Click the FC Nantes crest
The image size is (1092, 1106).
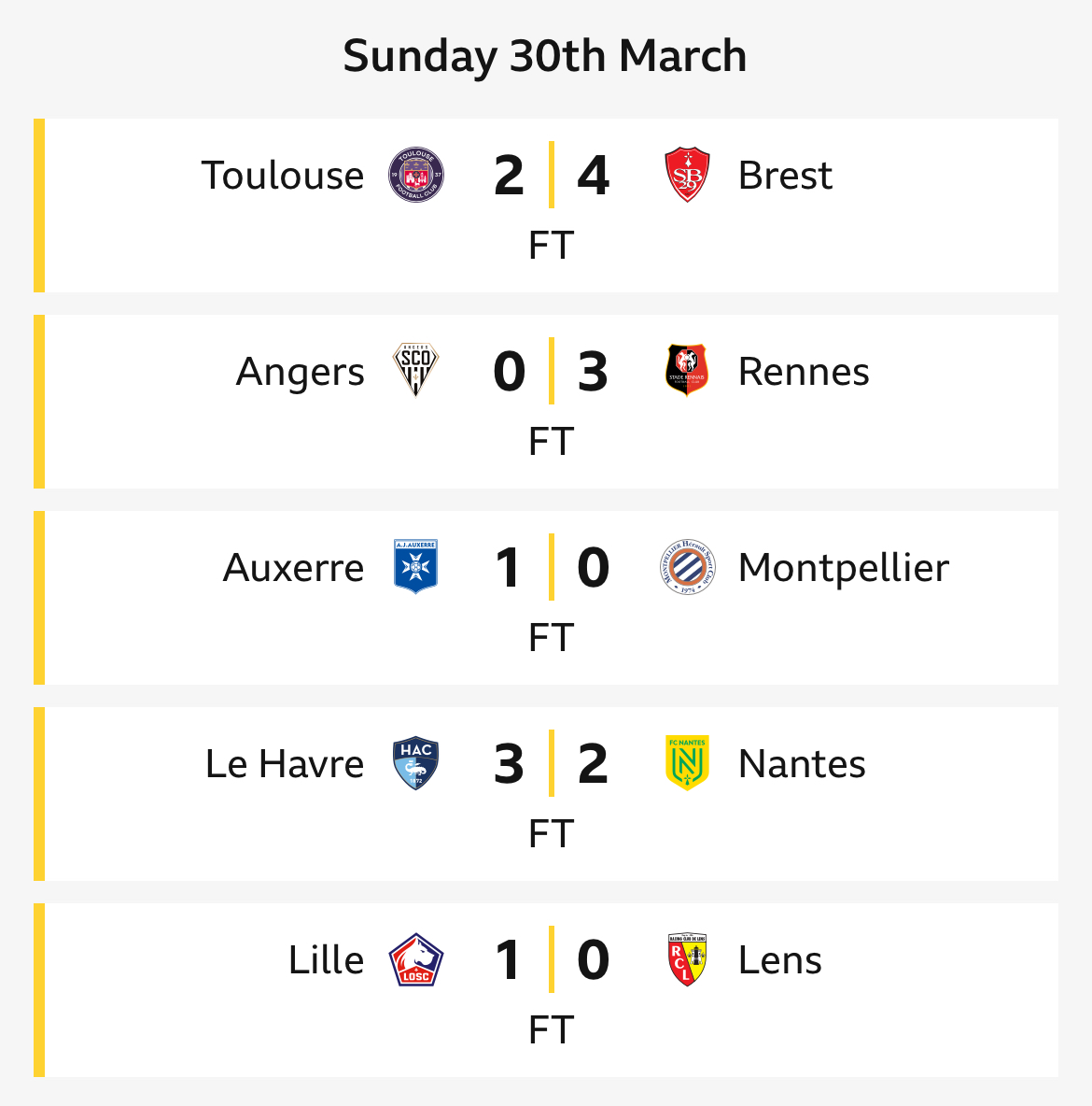[x=687, y=763]
